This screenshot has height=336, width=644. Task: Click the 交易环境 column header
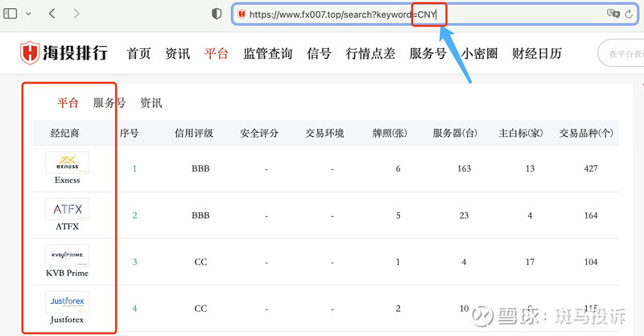[324, 133]
